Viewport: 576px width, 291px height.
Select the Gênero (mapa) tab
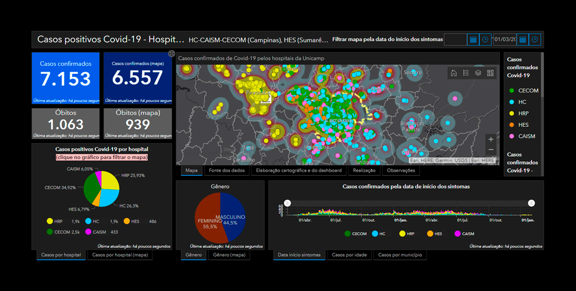point(229,255)
